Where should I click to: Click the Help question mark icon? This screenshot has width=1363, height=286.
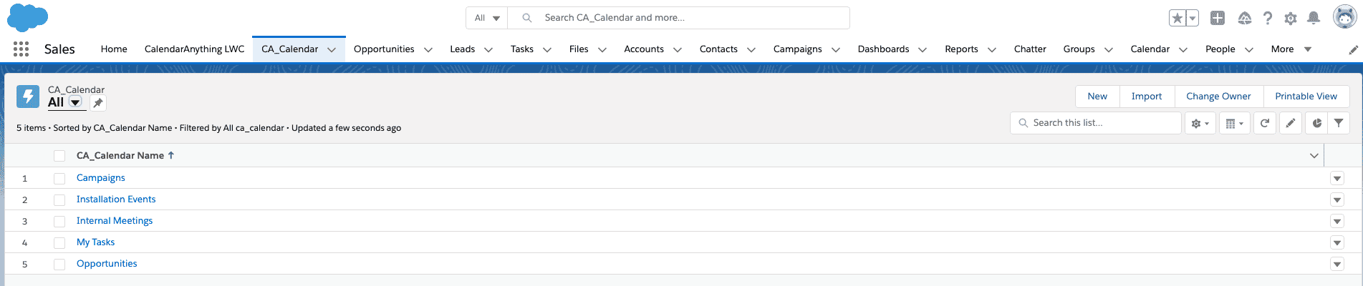tap(1268, 19)
